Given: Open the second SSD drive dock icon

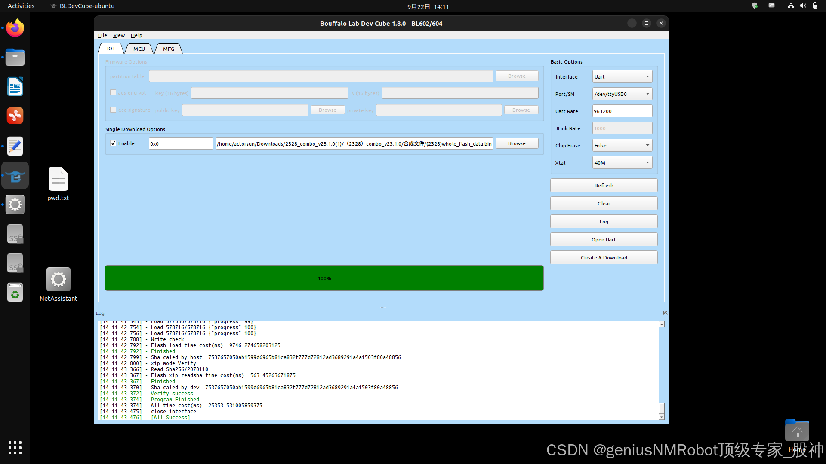Looking at the screenshot, I should [x=15, y=263].
